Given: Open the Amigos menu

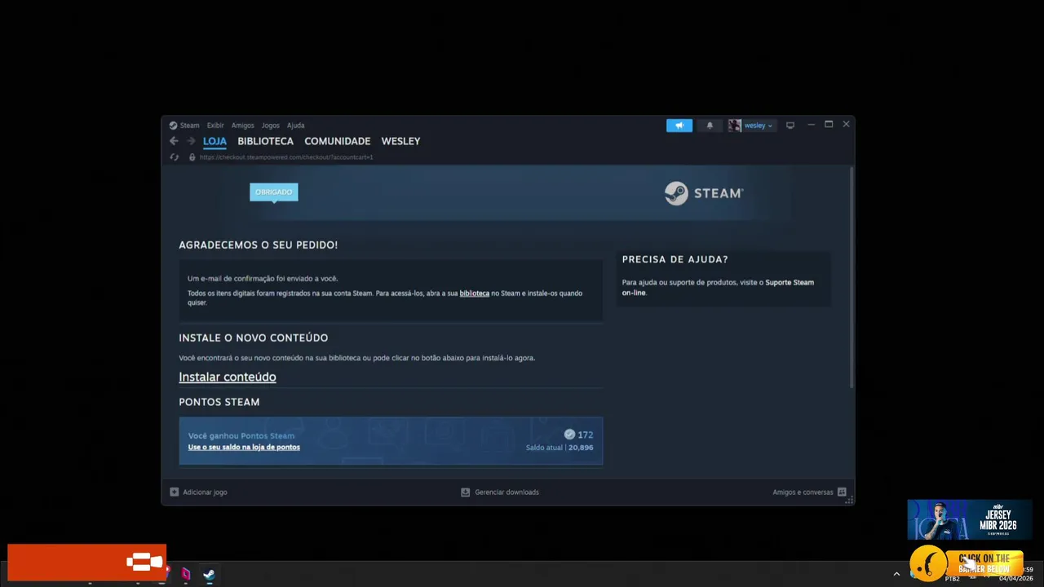Looking at the screenshot, I should (x=242, y=126).
